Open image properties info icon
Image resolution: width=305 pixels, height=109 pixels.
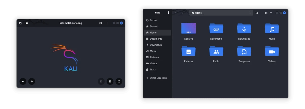100,23
